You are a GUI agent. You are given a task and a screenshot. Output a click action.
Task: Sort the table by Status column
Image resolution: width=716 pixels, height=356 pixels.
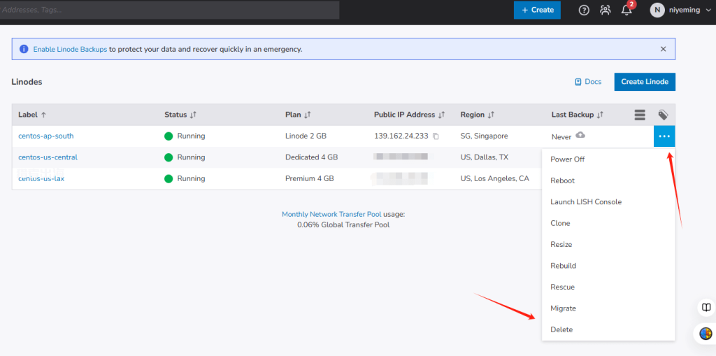tap(193, 115)
